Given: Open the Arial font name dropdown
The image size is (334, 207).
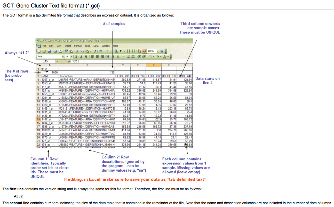Looking at the screenshot, I should 63,57.
